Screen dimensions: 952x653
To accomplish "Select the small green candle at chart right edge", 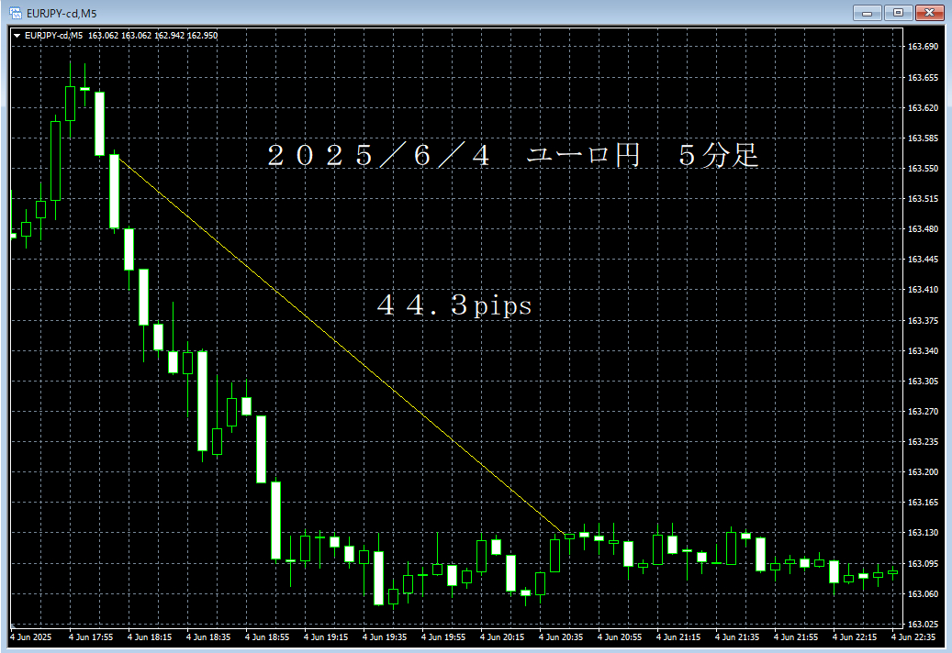I will pyautogui.click(x=895, y=574).
